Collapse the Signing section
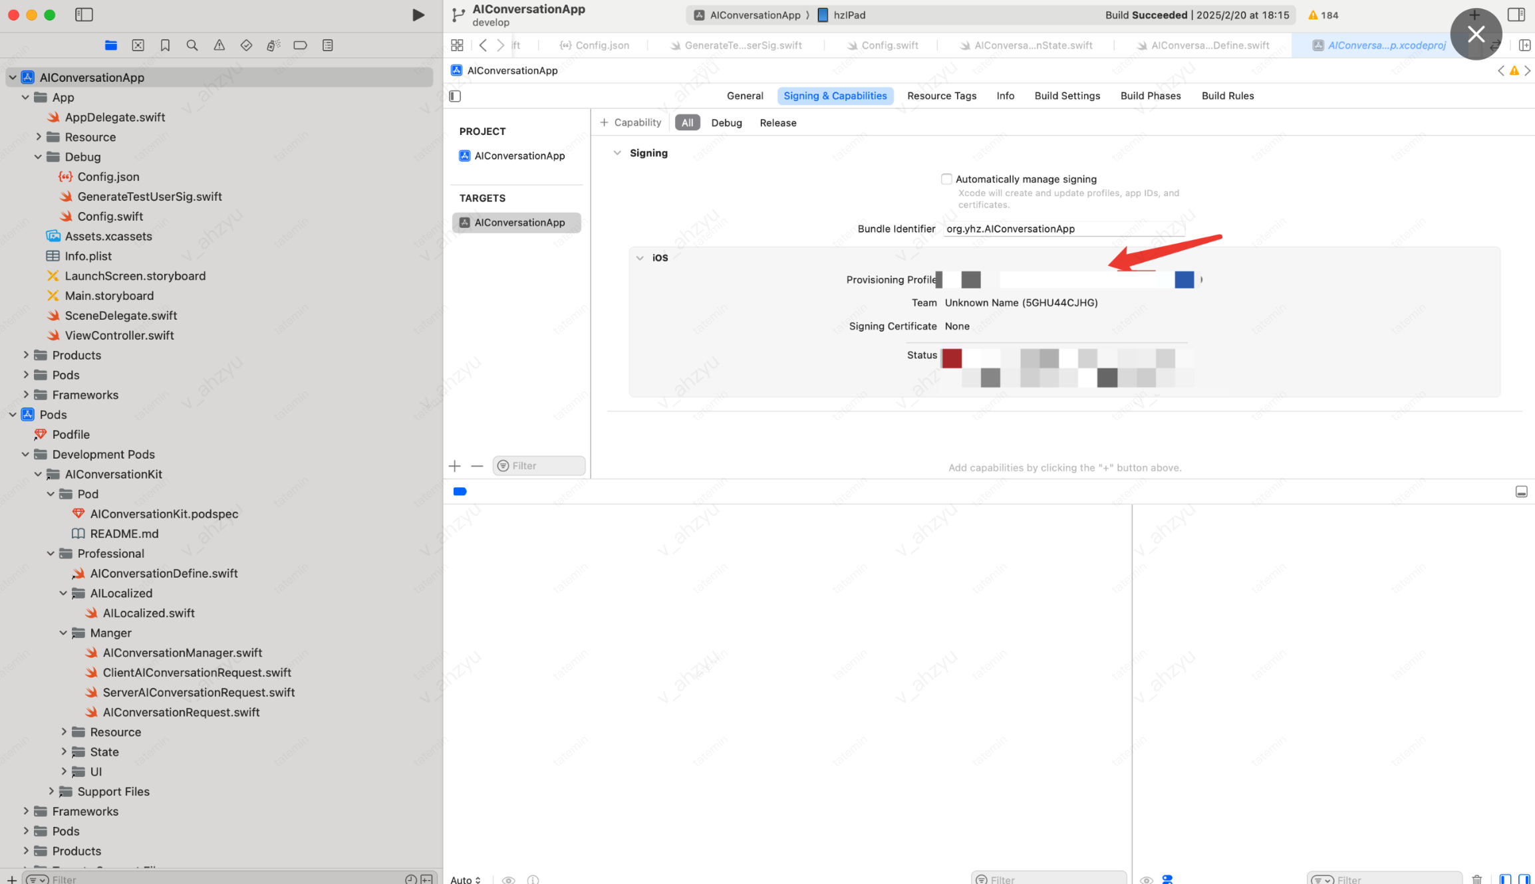Viewport: 1535px width, 884px height. click(617, 153)
